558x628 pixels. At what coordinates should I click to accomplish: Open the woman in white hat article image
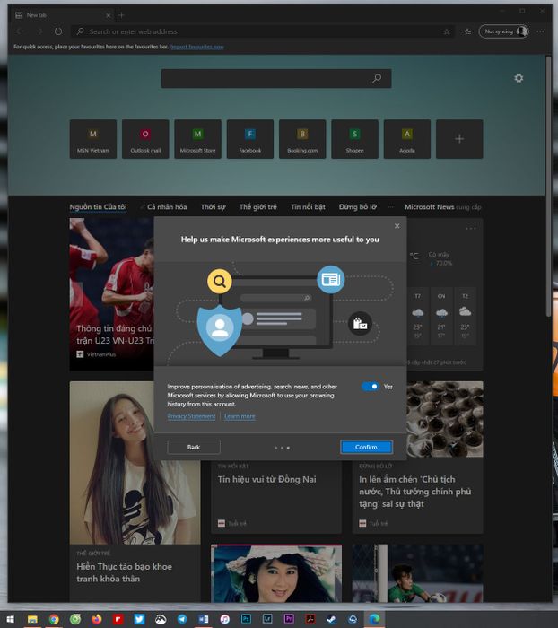276,573
